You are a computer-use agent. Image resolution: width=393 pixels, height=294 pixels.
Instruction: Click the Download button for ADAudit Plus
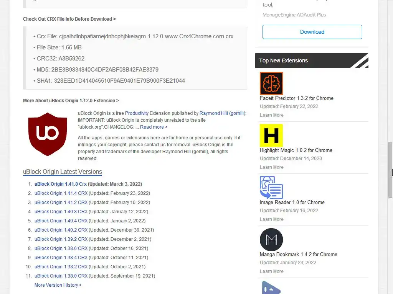pos(312,32)
